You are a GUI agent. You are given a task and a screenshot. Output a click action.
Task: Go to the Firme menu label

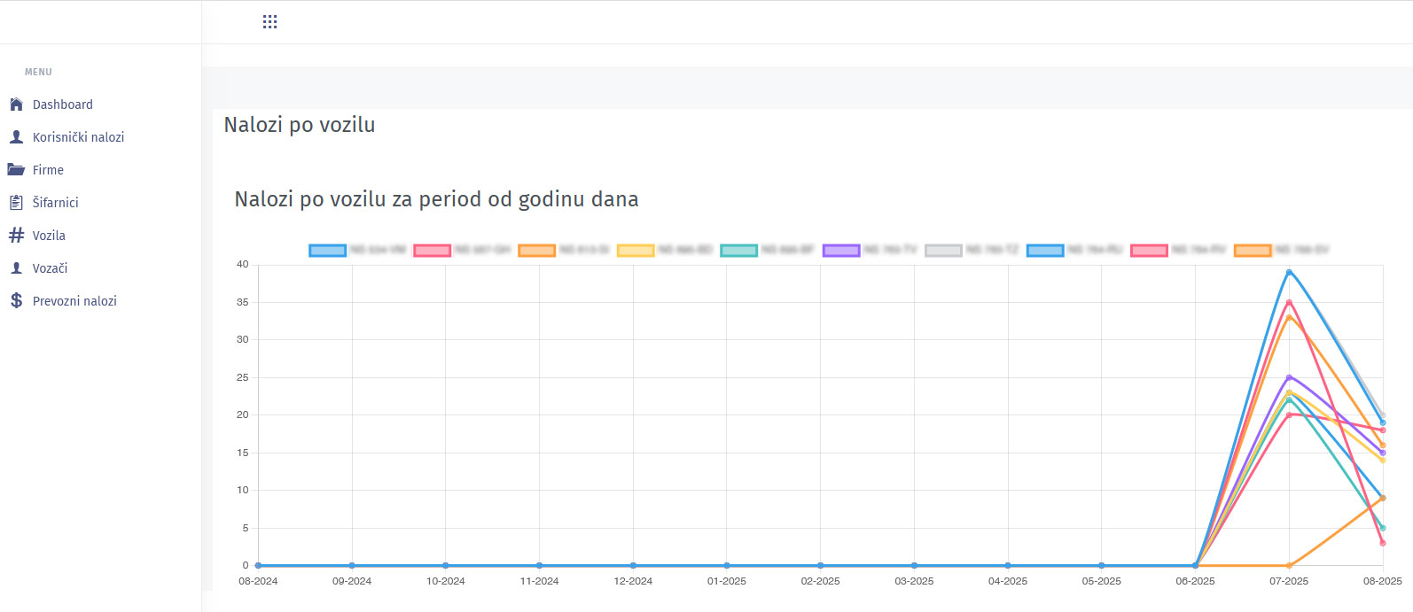[x=48, y=170]
